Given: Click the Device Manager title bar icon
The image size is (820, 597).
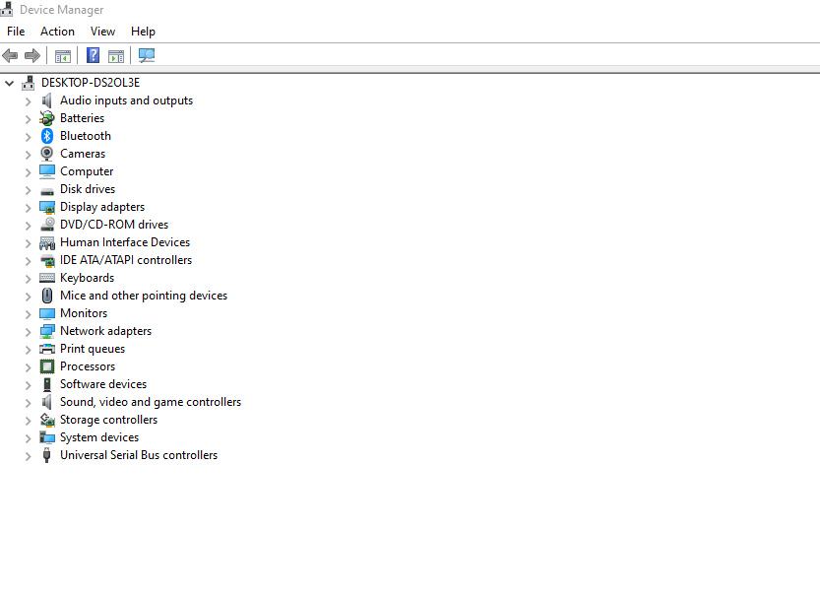Looking at the screenshot, I should (x=7, y=9).
